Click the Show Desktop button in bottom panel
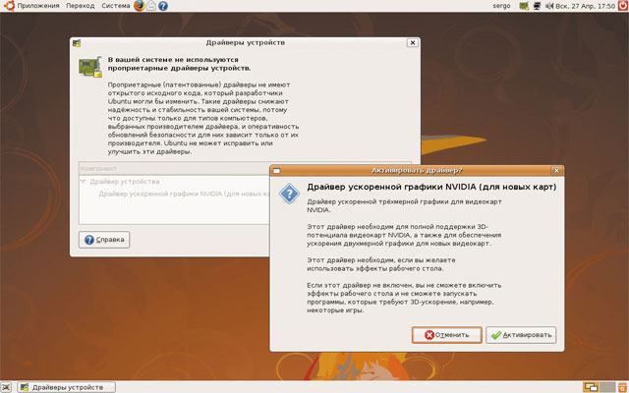 [x=6, y=387]
